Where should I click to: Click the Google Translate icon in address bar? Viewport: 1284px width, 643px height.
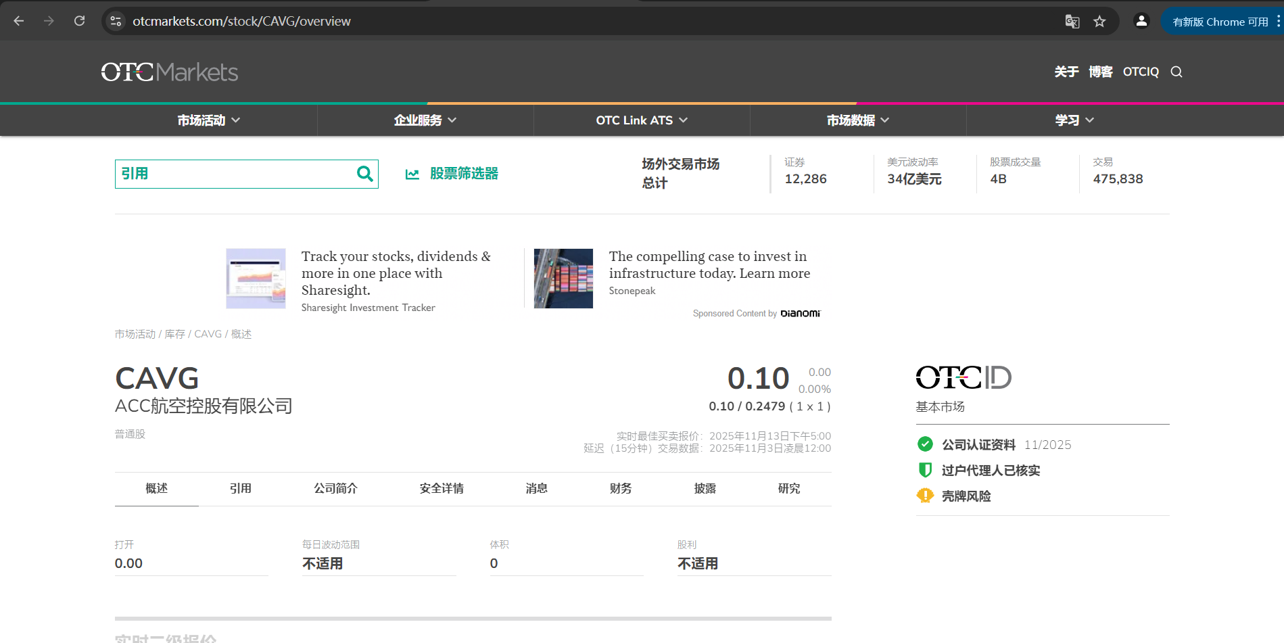coord(1072,22)
